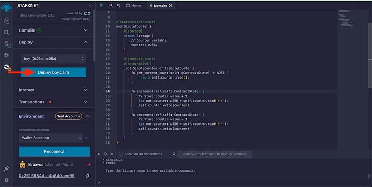Click line number 24 in gutter
The image size is (372, 187).
(107, 91)
